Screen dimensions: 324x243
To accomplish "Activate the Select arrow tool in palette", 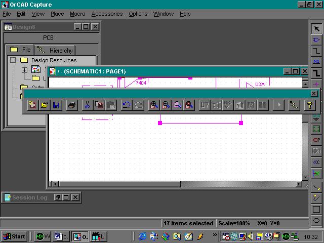I will coord(316,28).
